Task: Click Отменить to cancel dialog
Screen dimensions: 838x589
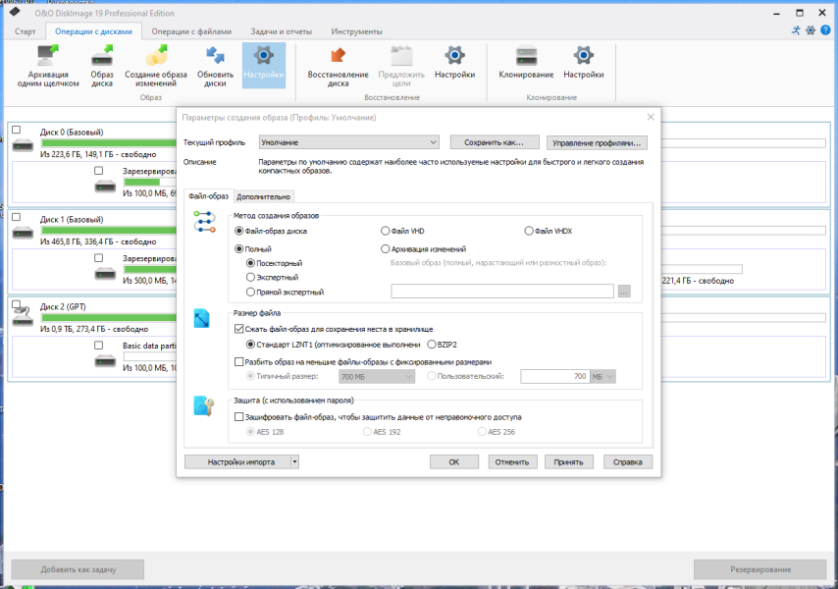Action: [x=512, y=462]
